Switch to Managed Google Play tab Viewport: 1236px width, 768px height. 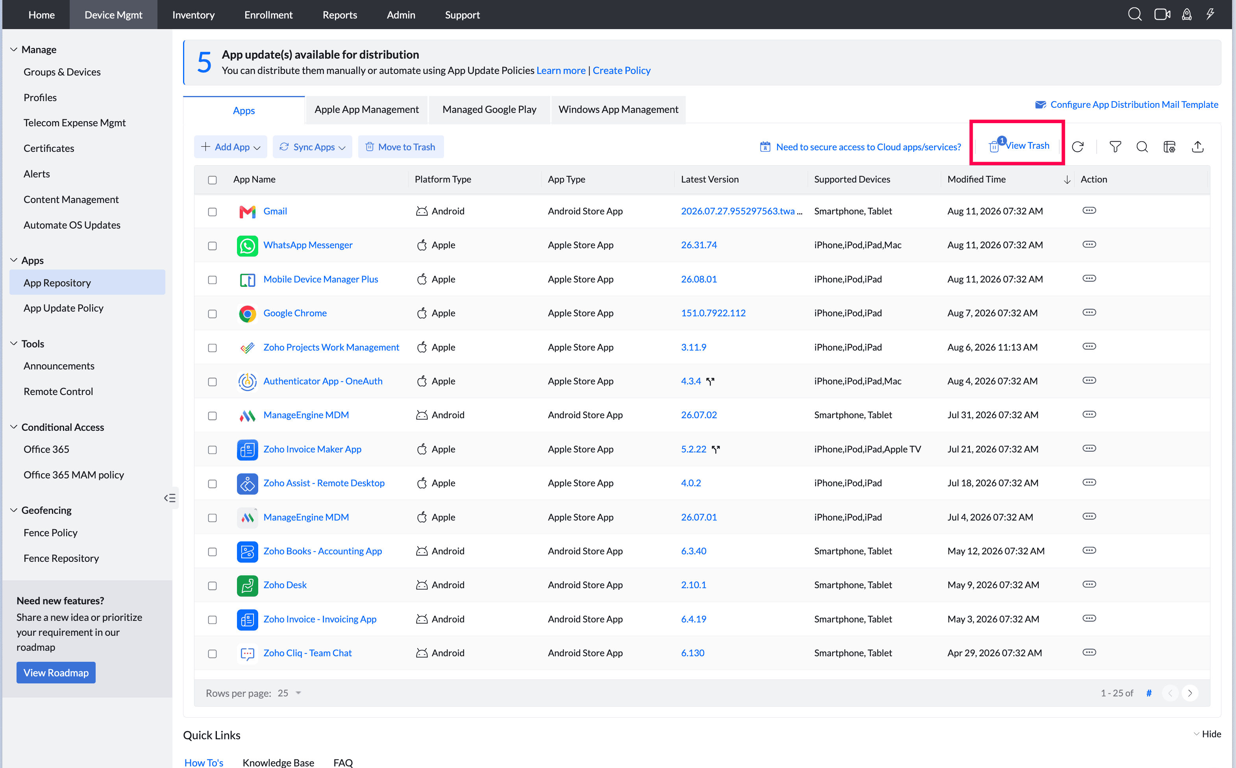(x=489, y=109)
